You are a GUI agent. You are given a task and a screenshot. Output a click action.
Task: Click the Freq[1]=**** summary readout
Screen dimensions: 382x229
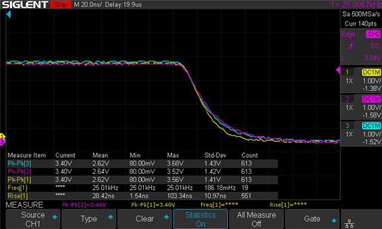tap(219, 205)
